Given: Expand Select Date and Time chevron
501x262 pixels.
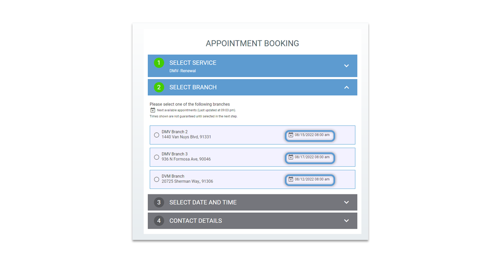Looking at the screenshot, I should 347,202.
